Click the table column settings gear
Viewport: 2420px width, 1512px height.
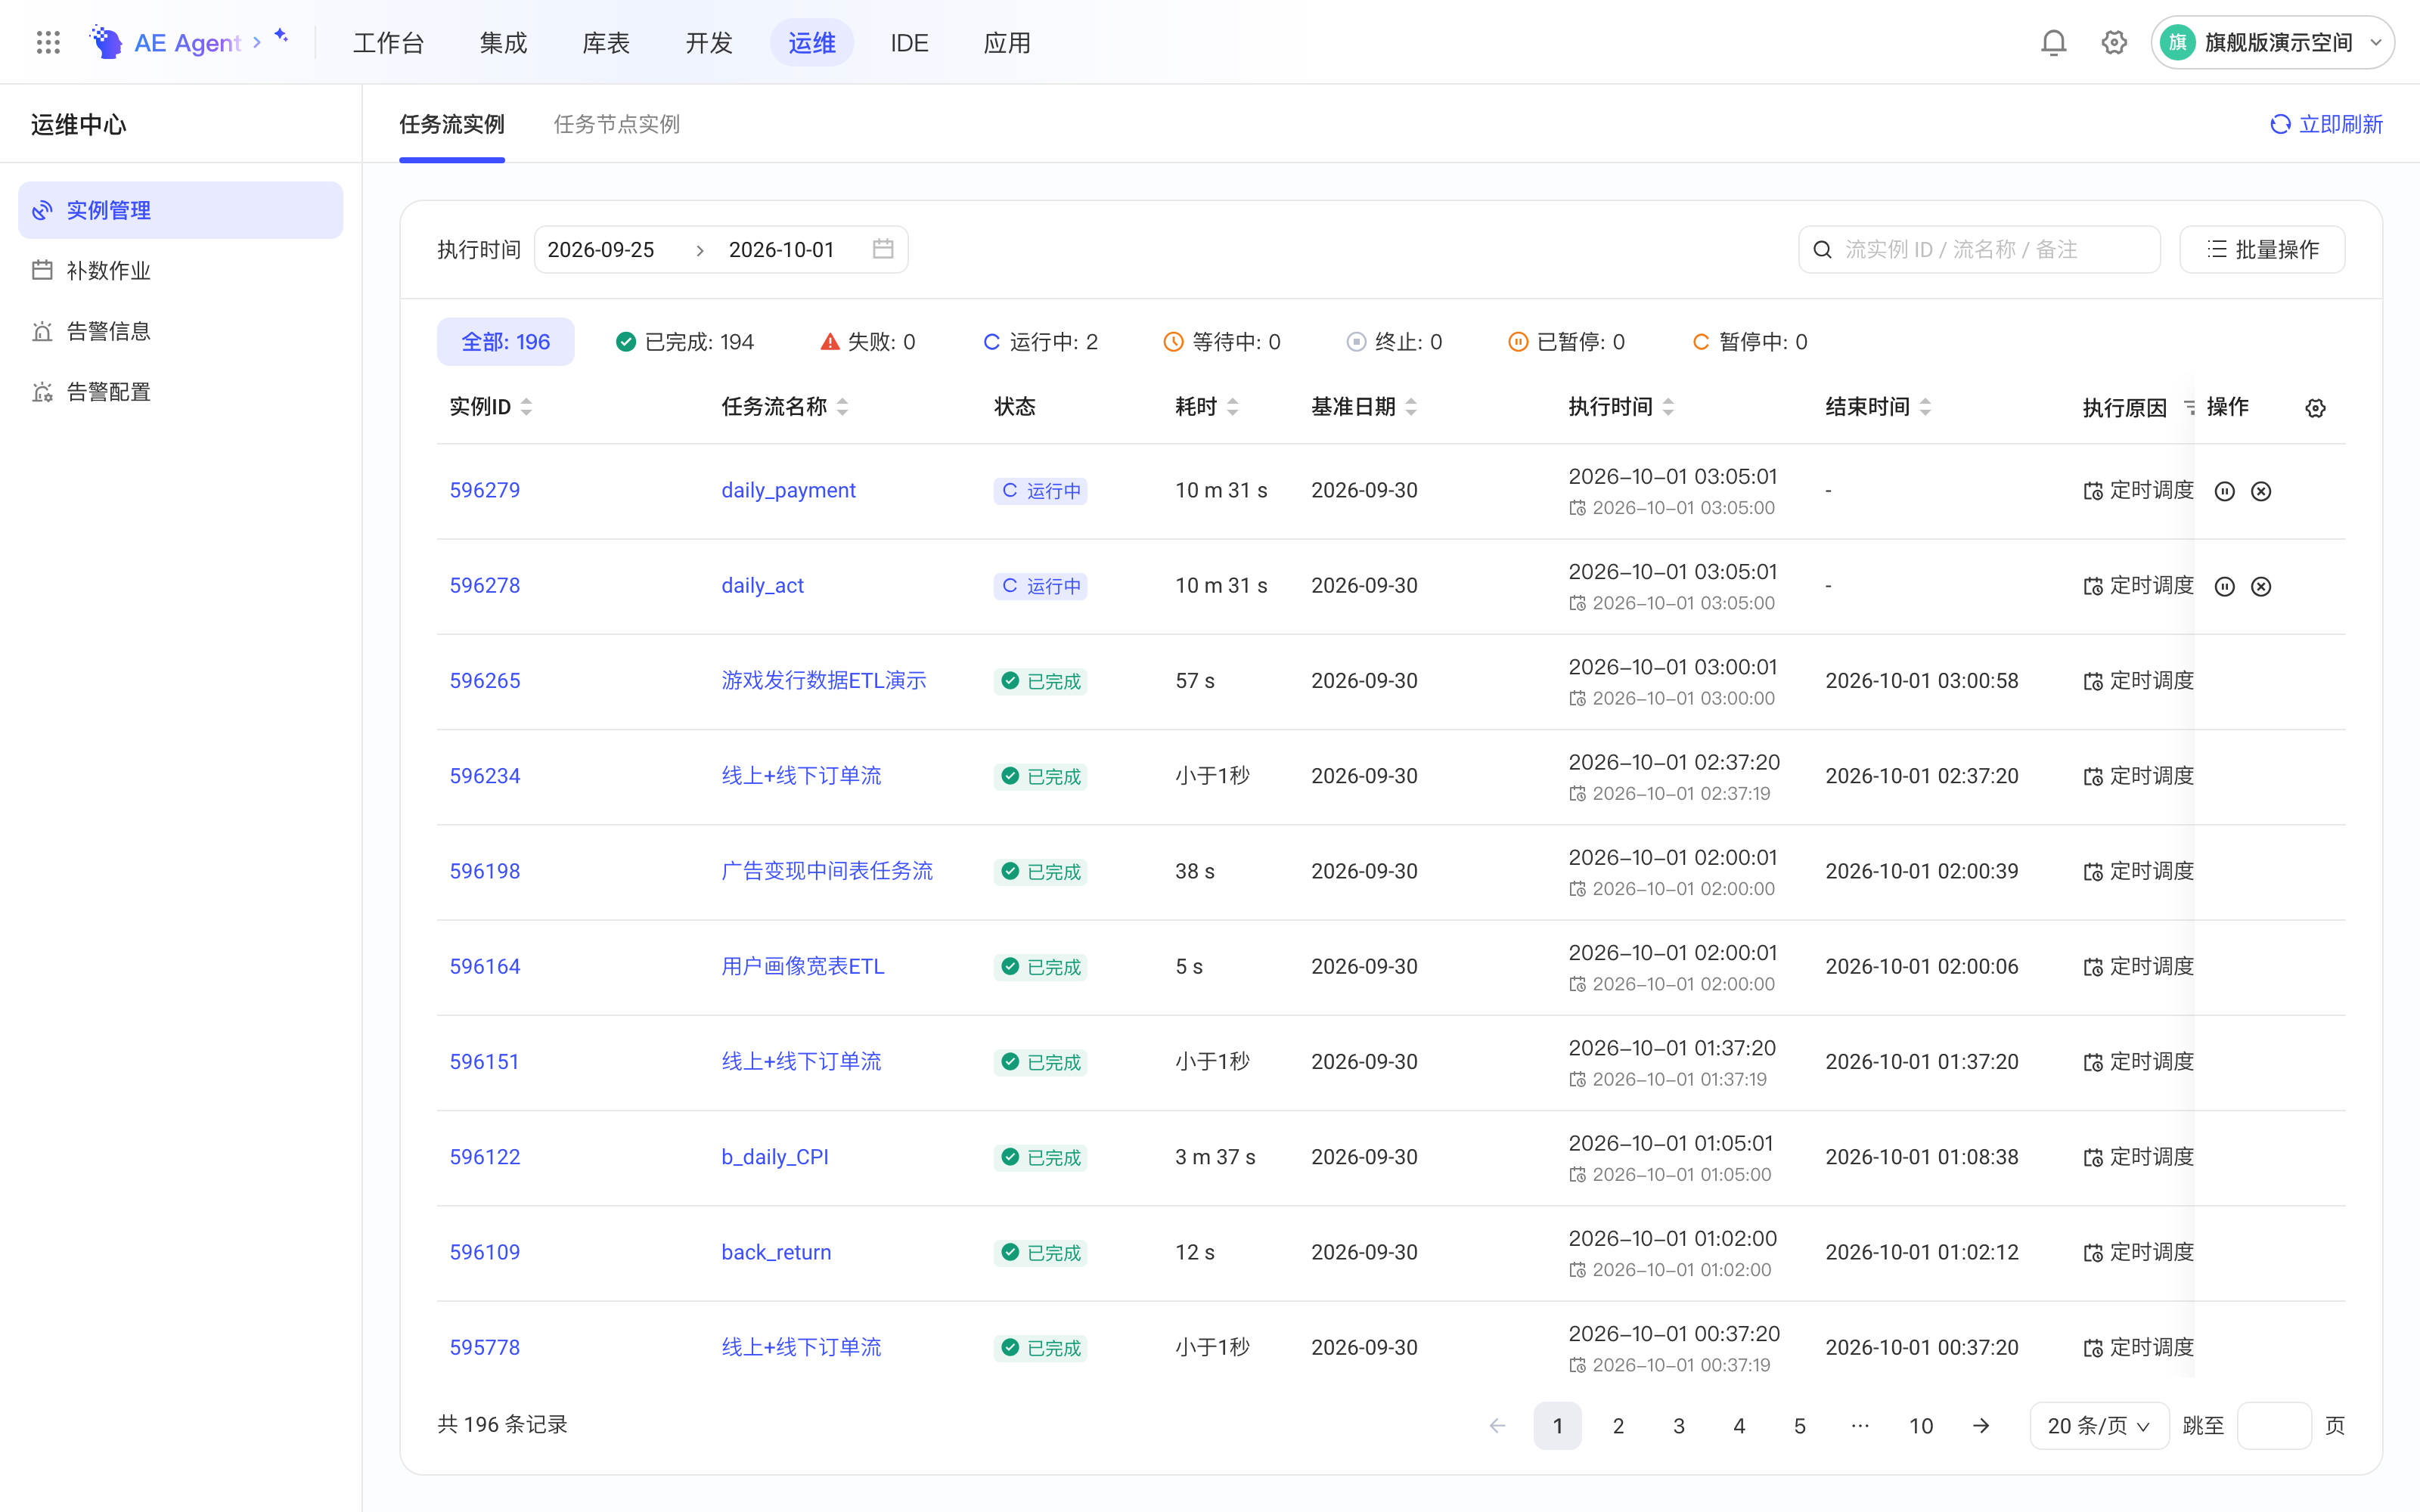(2315, 408)
